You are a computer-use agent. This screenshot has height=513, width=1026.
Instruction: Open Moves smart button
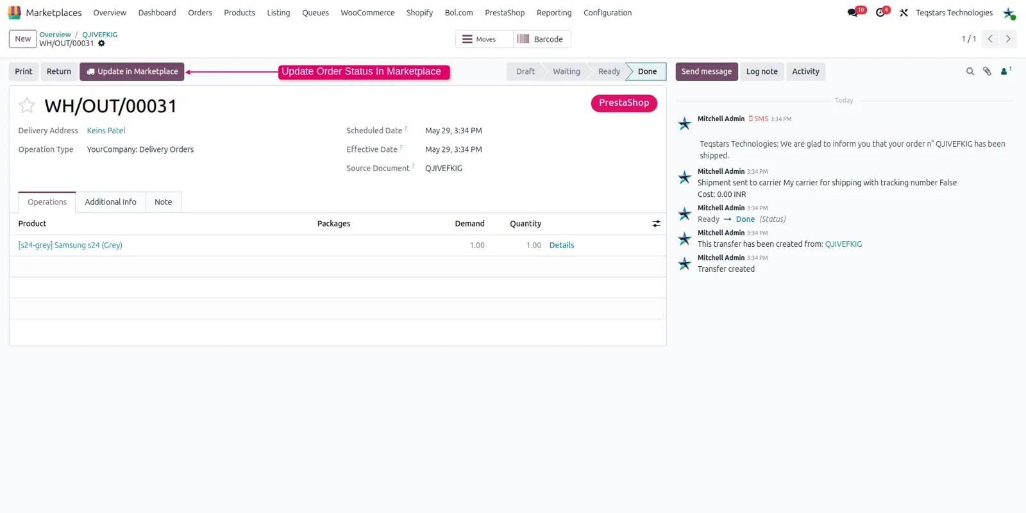point(484,39)
